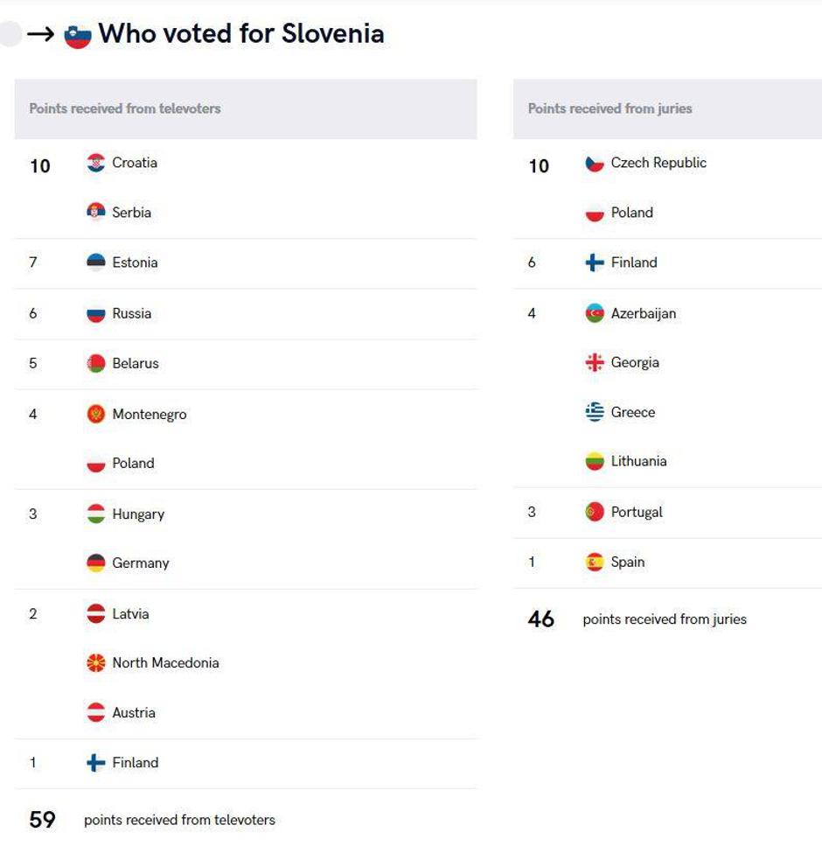Open the Estonia televoter entry
This screenshot has width=822, height=860.
[x=135, y=262]
